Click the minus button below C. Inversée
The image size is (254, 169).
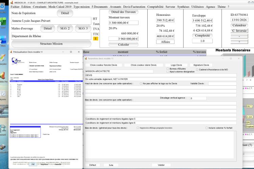[239, 36]
